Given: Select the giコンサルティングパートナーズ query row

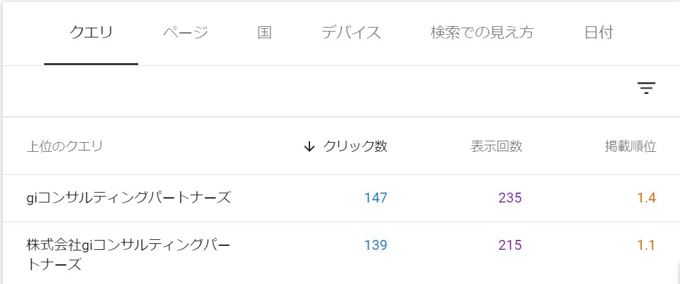Looking at the screenshot, I should pyautogui.click(x=340, y=199).
